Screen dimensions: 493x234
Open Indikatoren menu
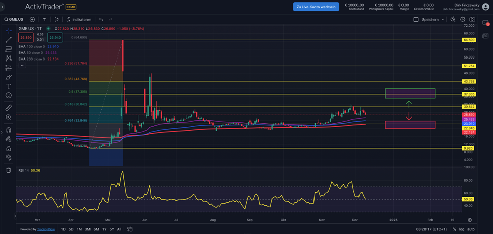pos(78,19)
